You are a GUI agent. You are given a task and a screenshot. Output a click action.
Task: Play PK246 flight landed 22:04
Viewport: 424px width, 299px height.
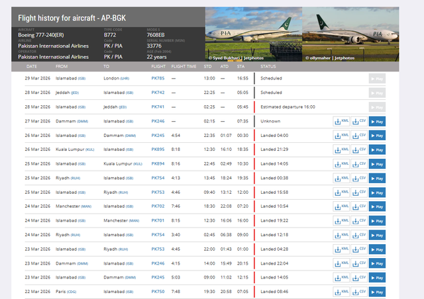click(377, 264)
